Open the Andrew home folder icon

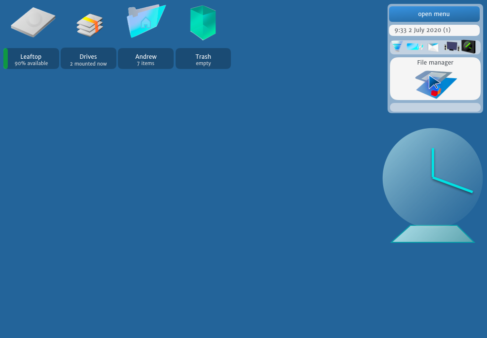click(x=146, y=21)
